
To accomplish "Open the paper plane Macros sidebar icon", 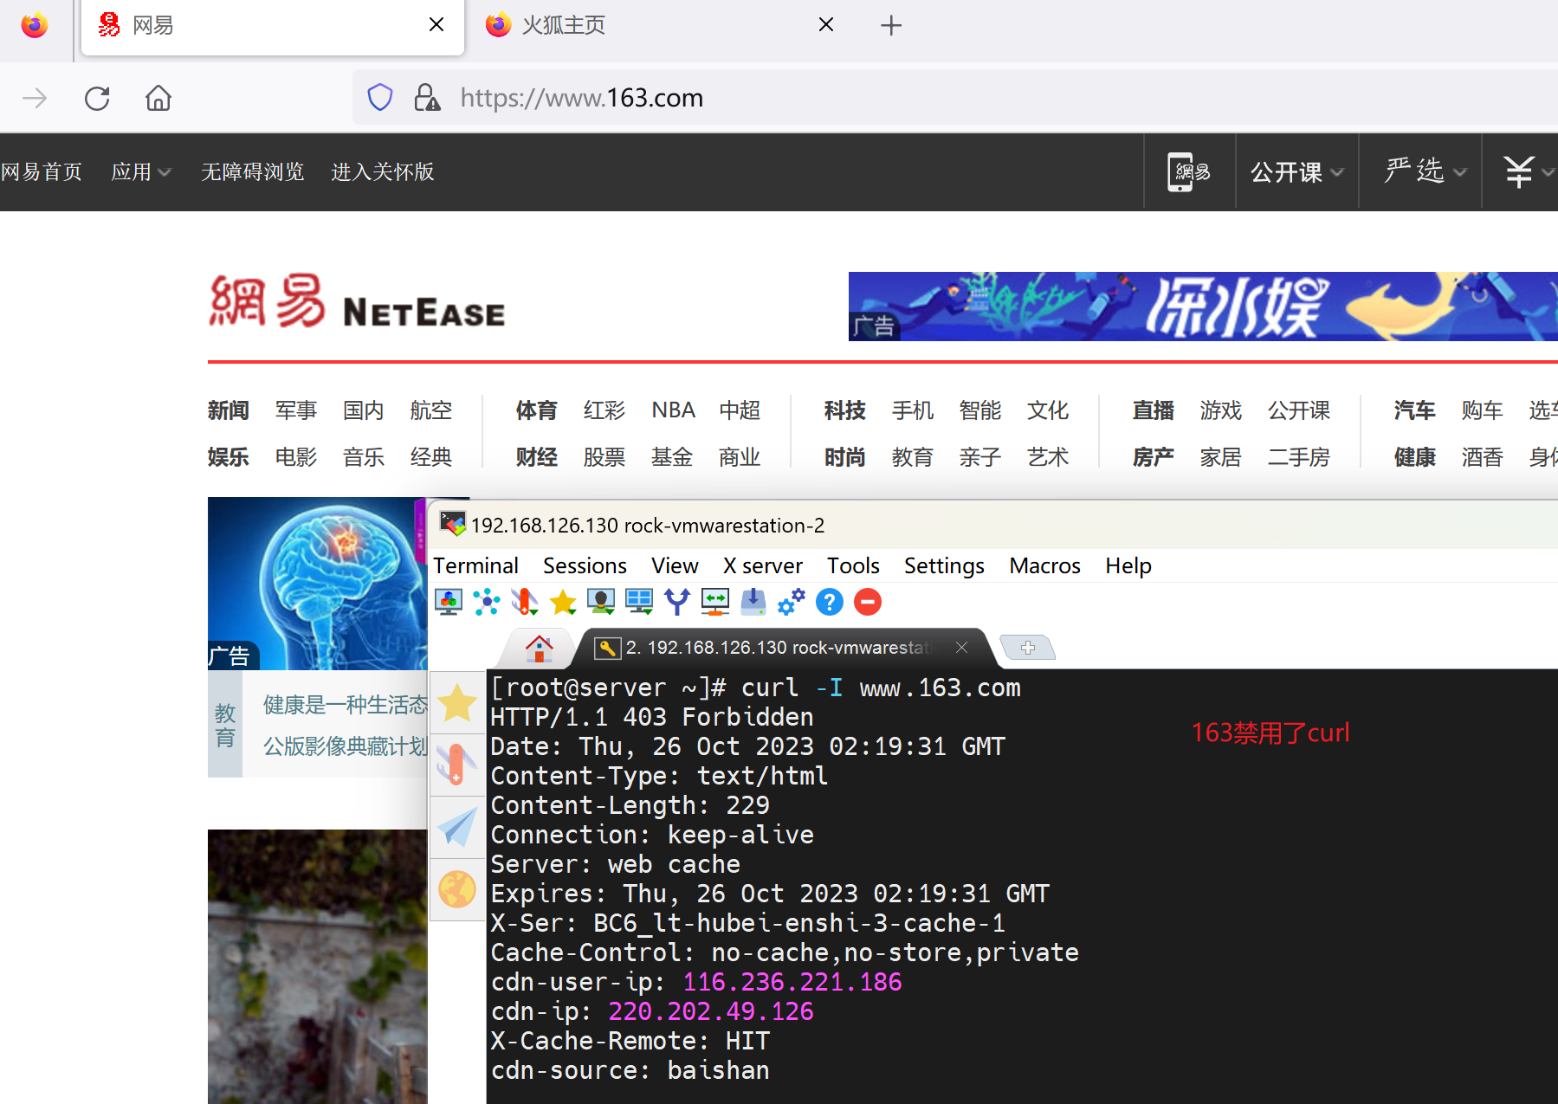I will pyautogui.click(x=457, y=827).
